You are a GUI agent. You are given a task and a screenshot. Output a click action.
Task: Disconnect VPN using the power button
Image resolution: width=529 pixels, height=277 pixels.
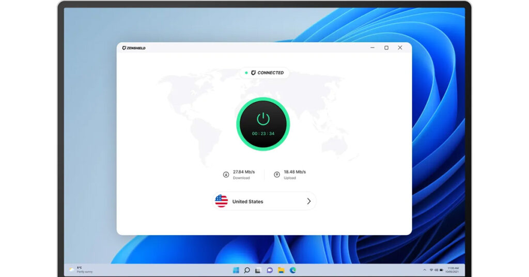point(263,119)
